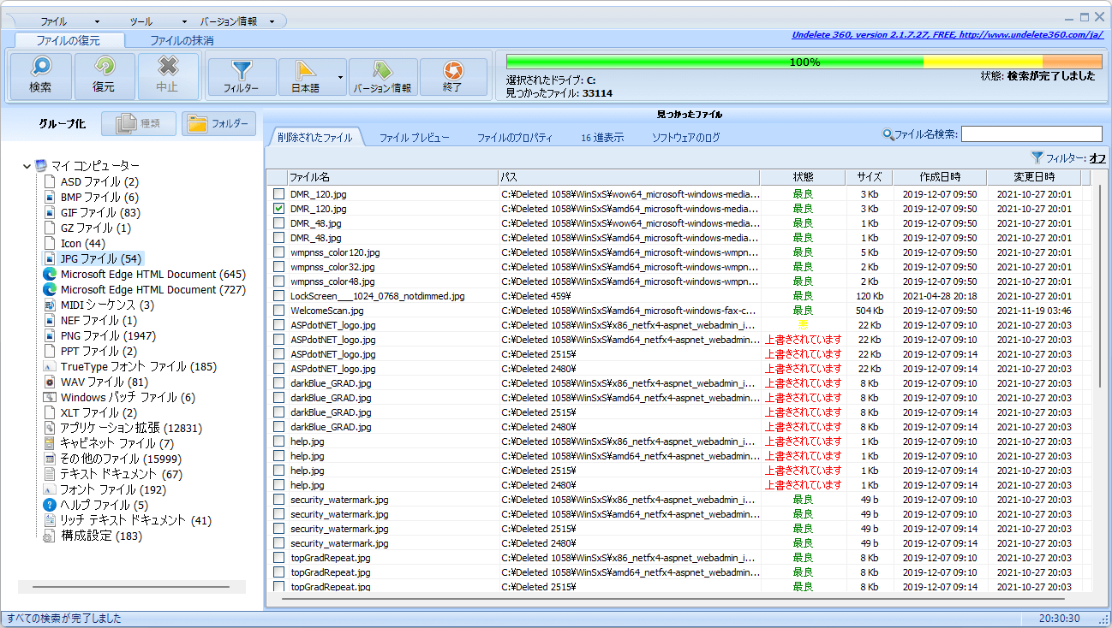Click the 検索 search toolbar button

point(40,76)
